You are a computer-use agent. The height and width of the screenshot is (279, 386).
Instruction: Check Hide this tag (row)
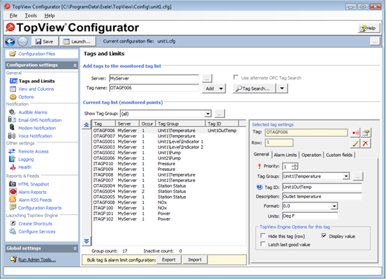[x=263, y=236]
